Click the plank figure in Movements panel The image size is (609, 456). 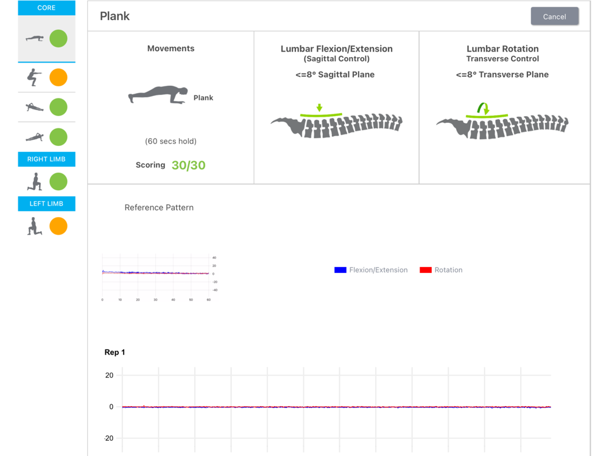(158, 95)
